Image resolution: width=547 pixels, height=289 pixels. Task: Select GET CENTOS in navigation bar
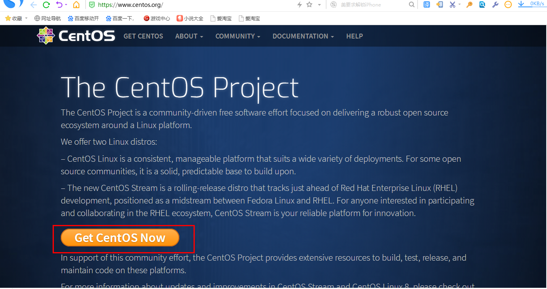(143, 36)
